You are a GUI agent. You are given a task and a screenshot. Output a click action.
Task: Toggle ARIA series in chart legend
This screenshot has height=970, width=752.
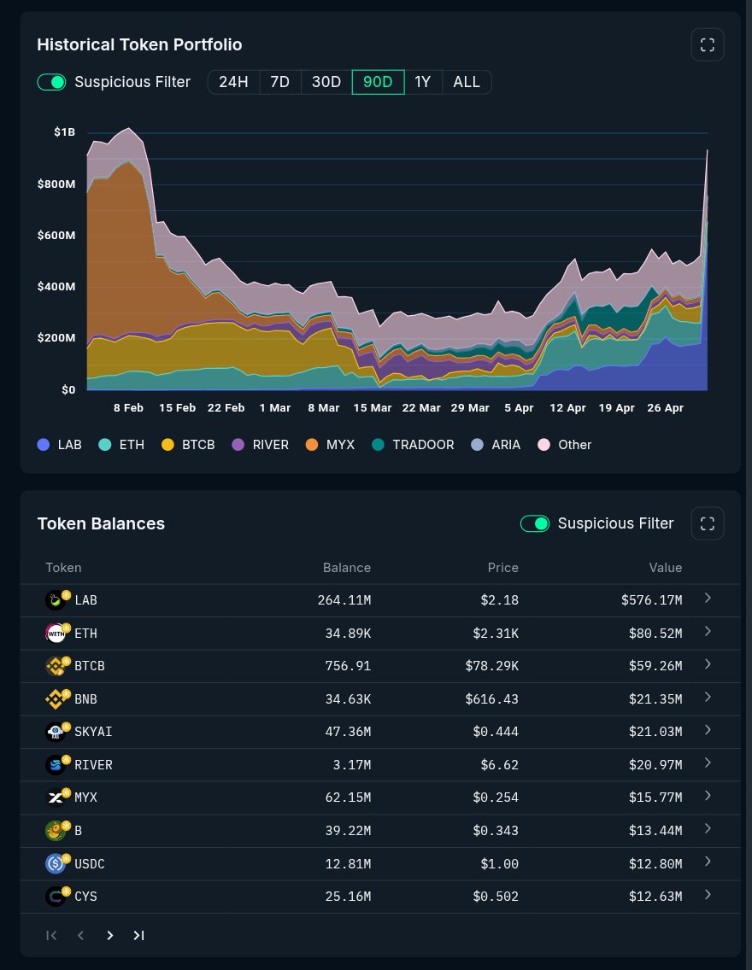(496, 445)
